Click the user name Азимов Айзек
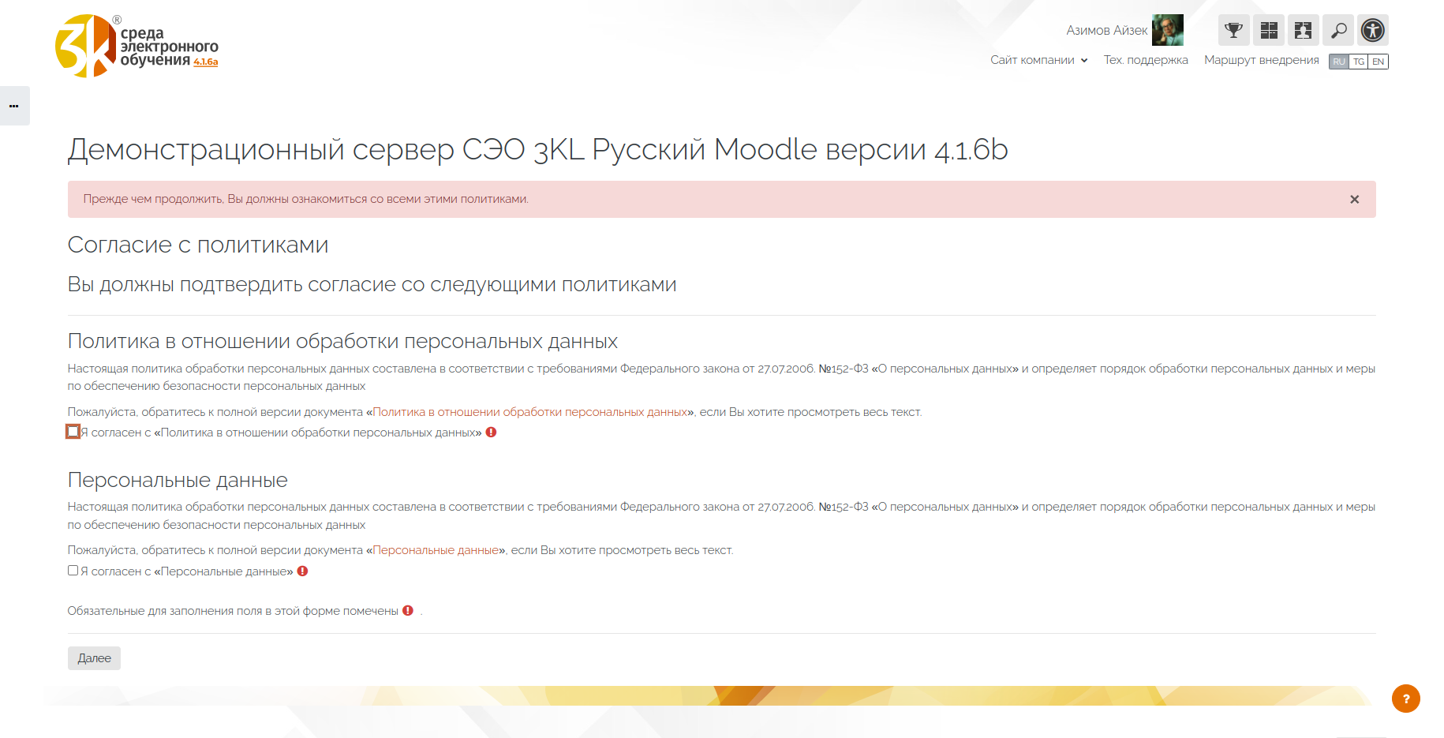This screenshot has height=738, width=1444. coord(1106,31)
